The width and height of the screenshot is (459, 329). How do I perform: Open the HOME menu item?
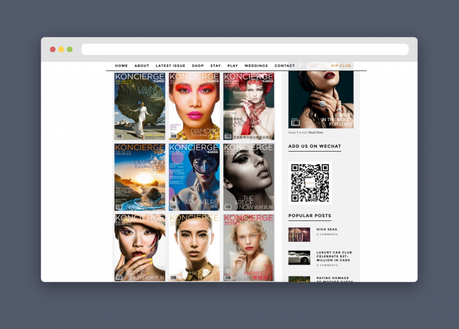(121, 66)
